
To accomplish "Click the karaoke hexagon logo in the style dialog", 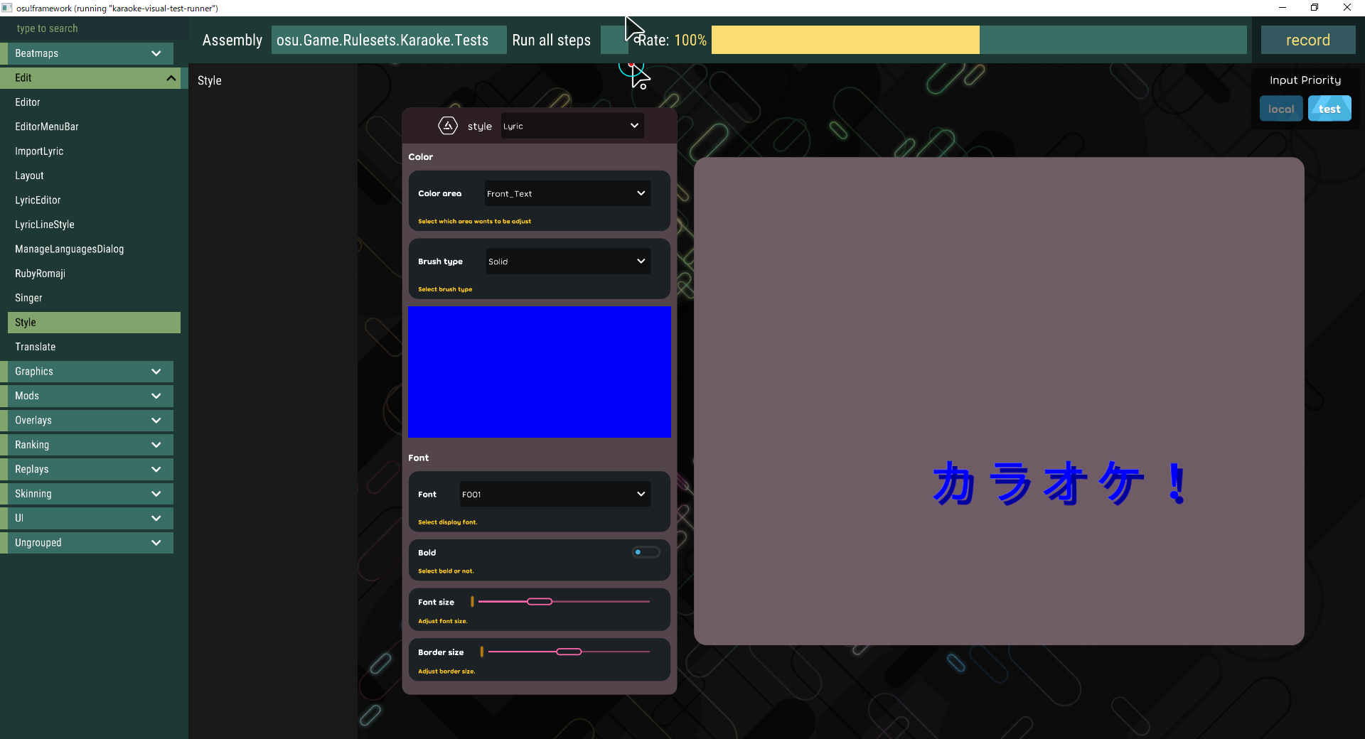I will click(x=448, y=126).
